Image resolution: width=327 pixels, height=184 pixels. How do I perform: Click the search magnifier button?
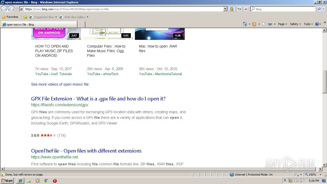click(319, 9)
